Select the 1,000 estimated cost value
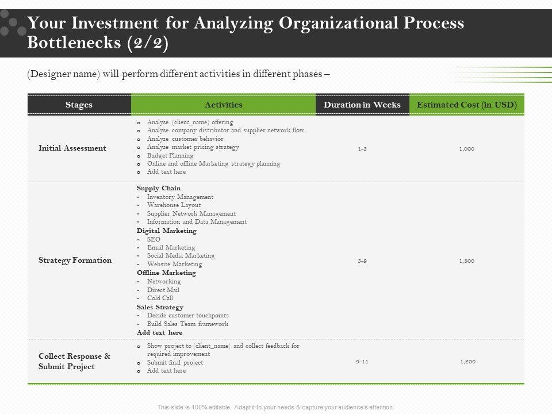The width and height of the screenshot is (552, 414). (466, 149)
